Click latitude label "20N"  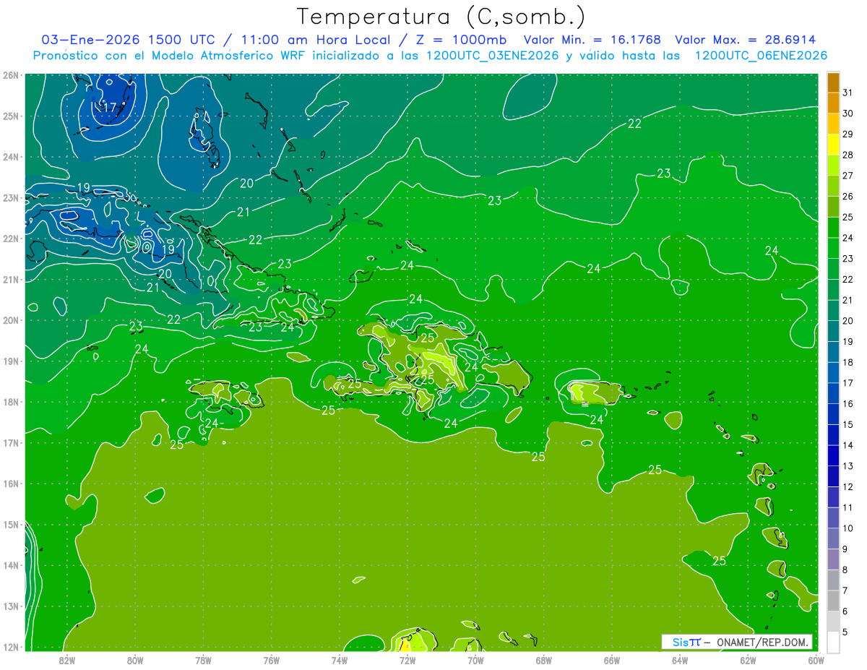pos(11,320)
